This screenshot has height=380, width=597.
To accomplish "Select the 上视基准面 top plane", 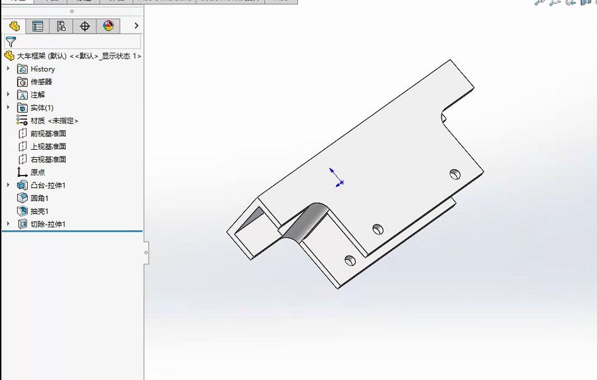I will click(42, 147).
